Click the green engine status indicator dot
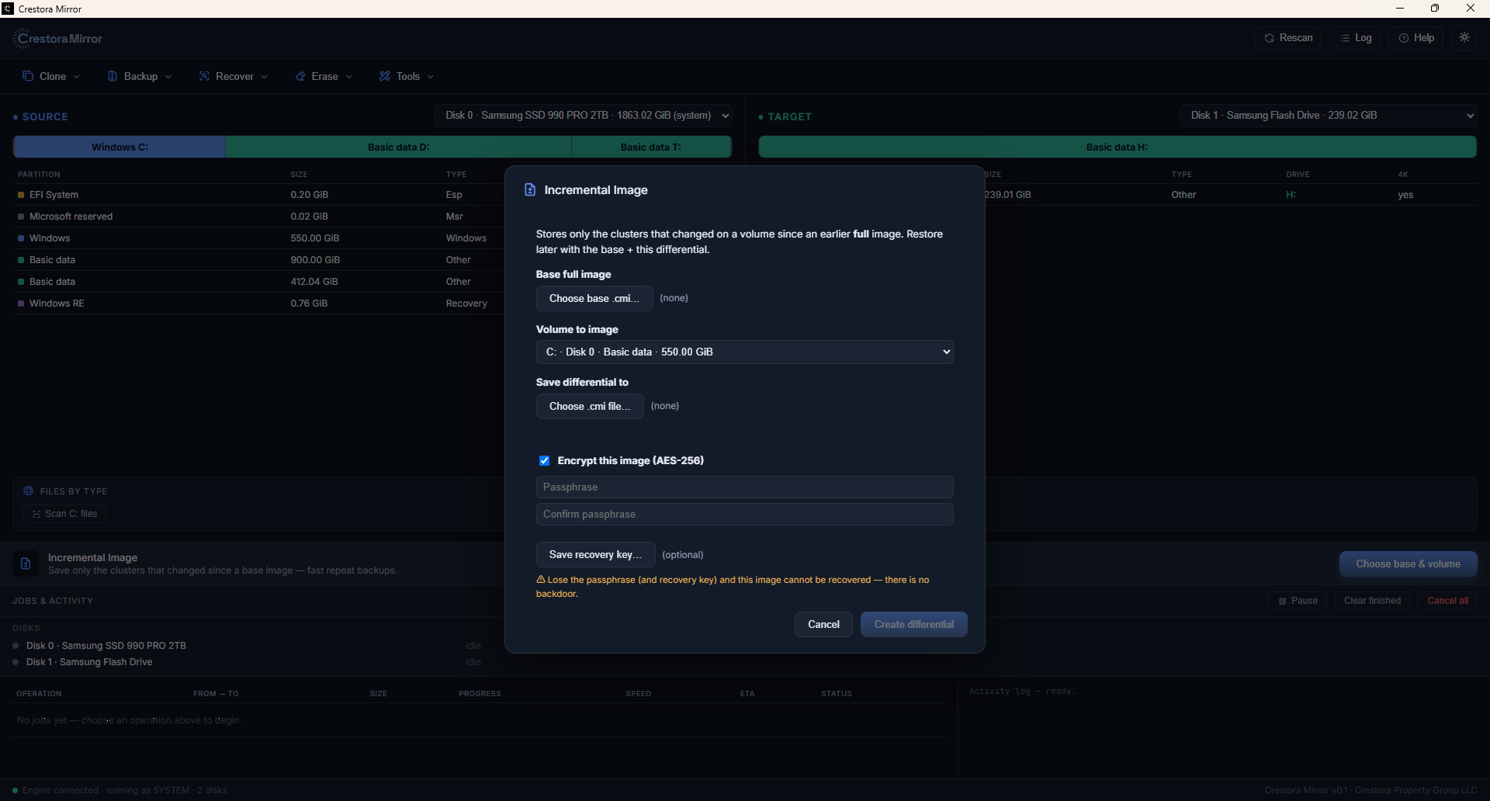This screenshot has width=1490, height=801. (x=15, y=790)
